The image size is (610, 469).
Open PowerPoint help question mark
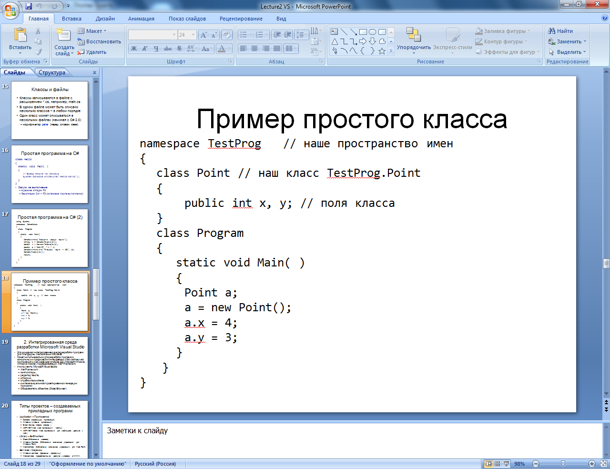tap(605, 18)
